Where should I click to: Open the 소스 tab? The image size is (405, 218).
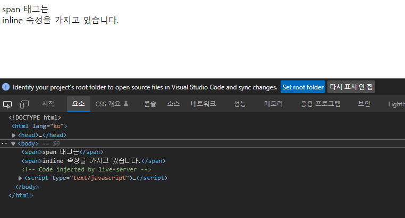(173, 104)
